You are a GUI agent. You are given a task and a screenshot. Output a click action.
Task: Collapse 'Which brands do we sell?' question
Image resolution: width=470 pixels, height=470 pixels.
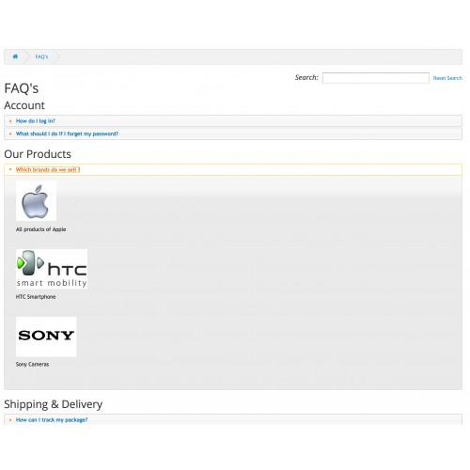[233, 169]
